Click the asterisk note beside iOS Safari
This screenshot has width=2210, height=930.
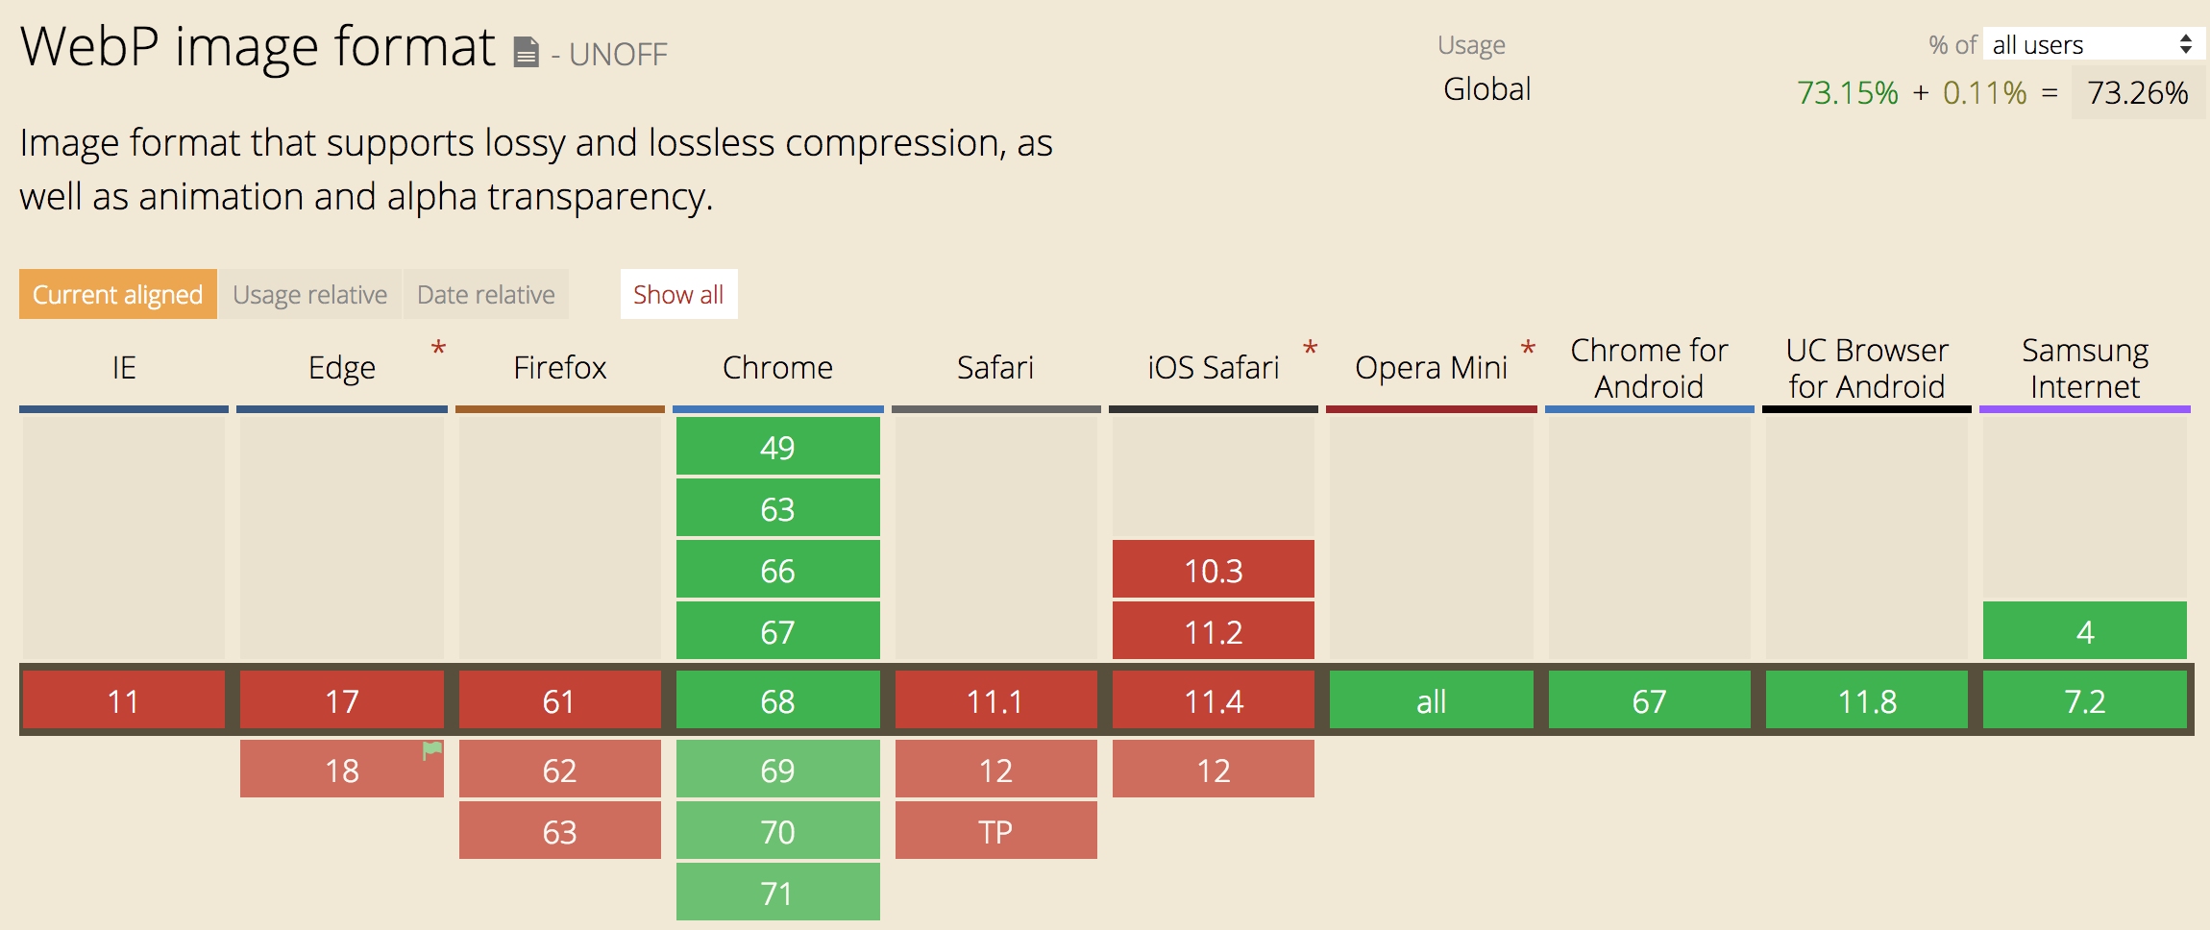point(1310,349)
